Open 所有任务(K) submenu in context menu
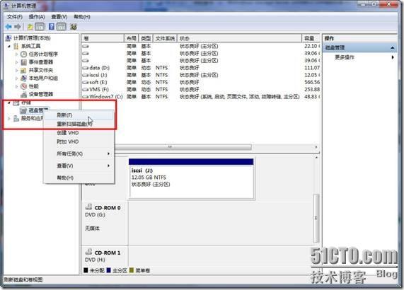Image resolution: width=404 pixels, height=290 pixels. click(79, 153)
